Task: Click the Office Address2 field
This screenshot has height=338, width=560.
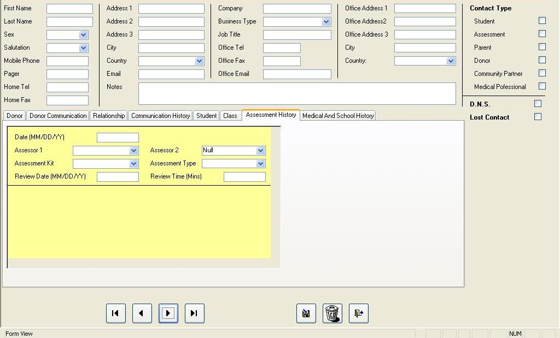Action: click(425, 22)
